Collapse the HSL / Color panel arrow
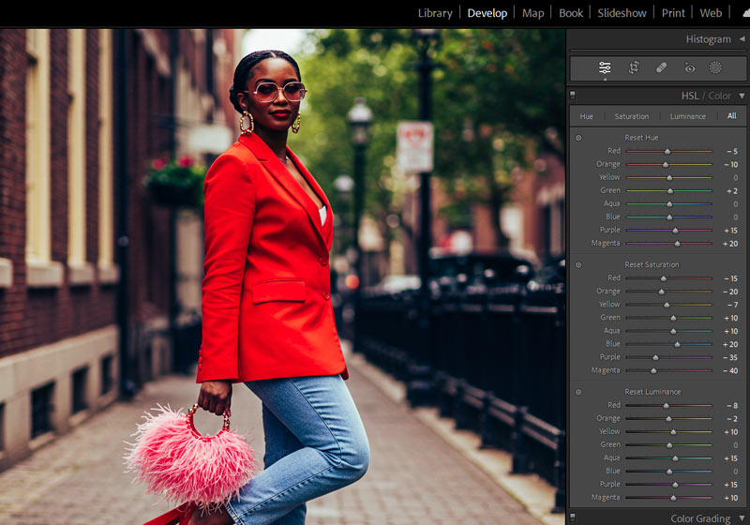The height and width of the screenshot is (525, 750). [742, 97]
